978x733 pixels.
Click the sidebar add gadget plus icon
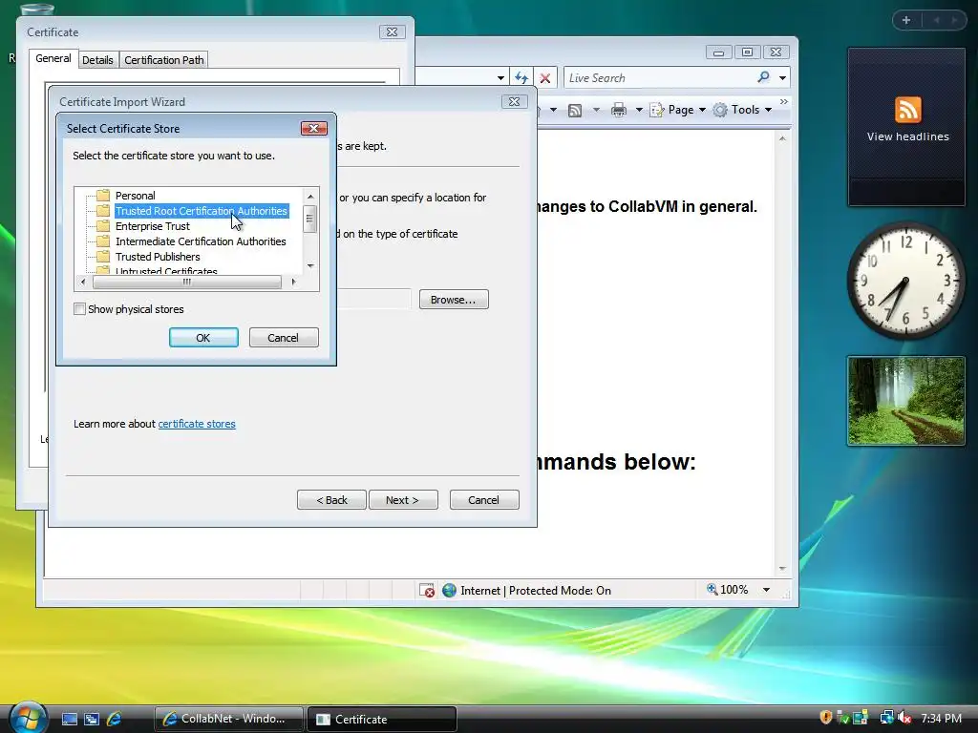point(906,20)
